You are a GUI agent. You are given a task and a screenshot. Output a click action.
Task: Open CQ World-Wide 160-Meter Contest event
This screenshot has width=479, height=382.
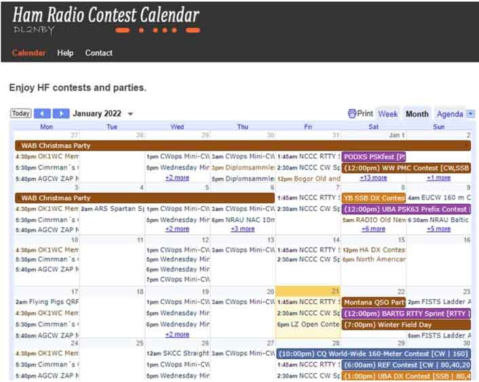tap(374, 354)
